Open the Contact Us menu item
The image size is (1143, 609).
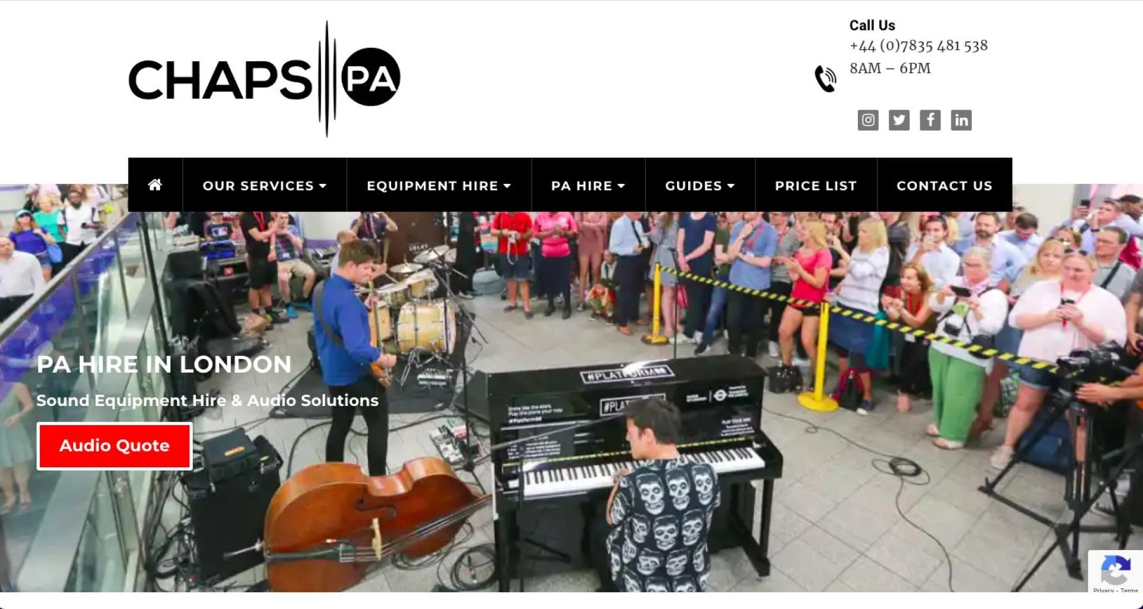coord(944,186)
